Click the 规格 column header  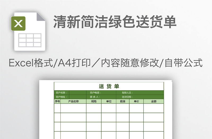[94, 101]
